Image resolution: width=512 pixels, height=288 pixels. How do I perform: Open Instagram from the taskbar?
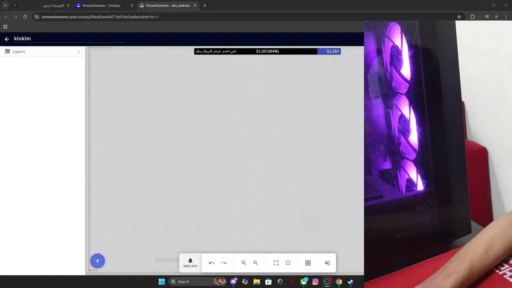(315, 282)
